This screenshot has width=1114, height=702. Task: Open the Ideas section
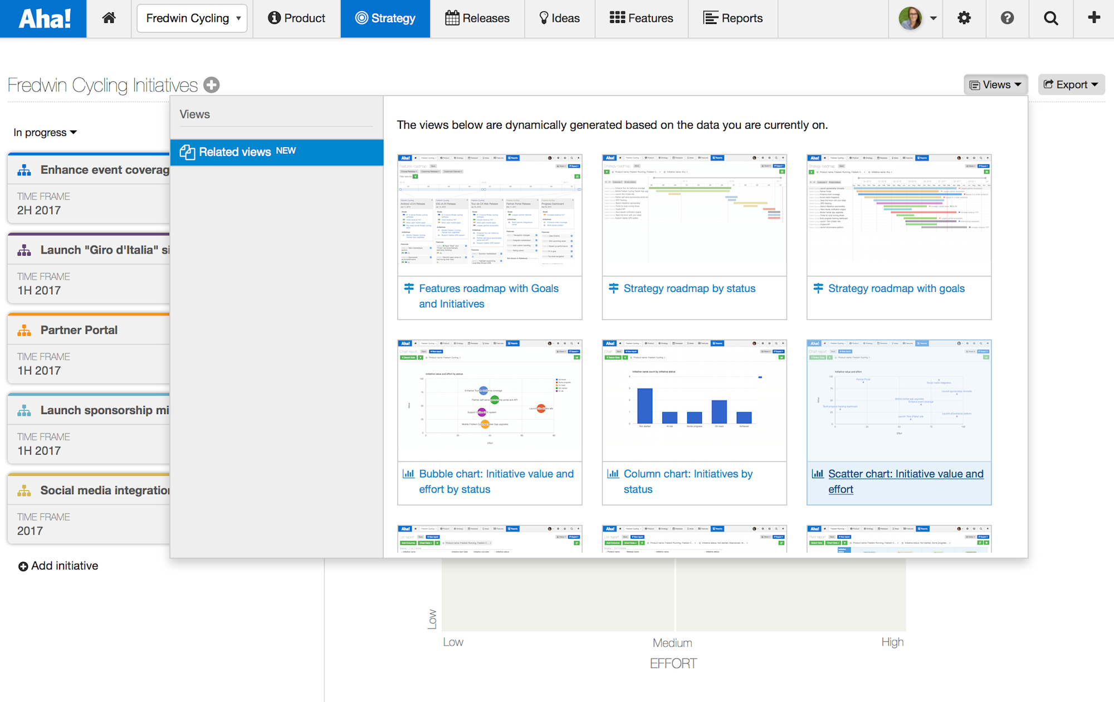559,18
